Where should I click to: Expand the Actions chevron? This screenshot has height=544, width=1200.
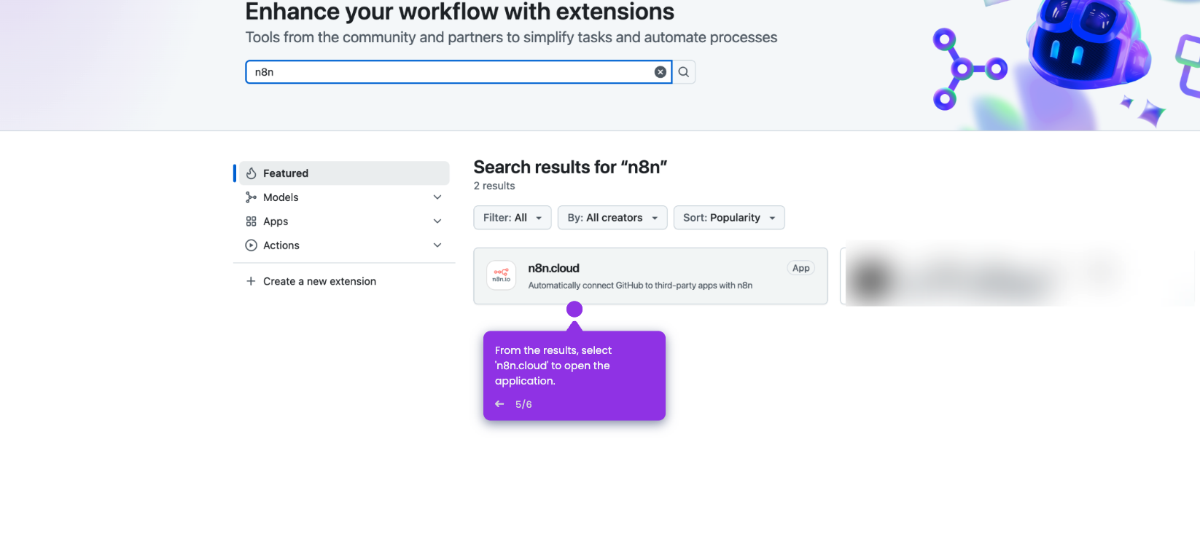[x=437, y=245]
